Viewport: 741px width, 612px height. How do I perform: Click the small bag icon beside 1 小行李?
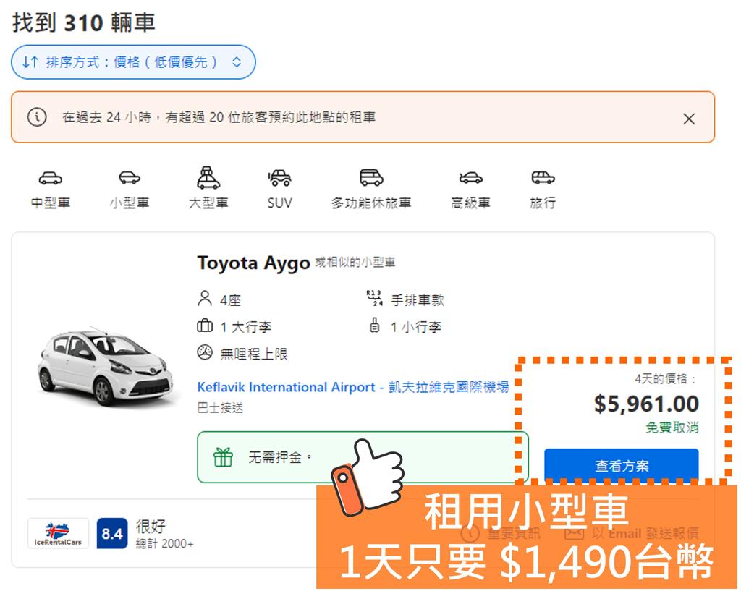(x=374, y=325)
